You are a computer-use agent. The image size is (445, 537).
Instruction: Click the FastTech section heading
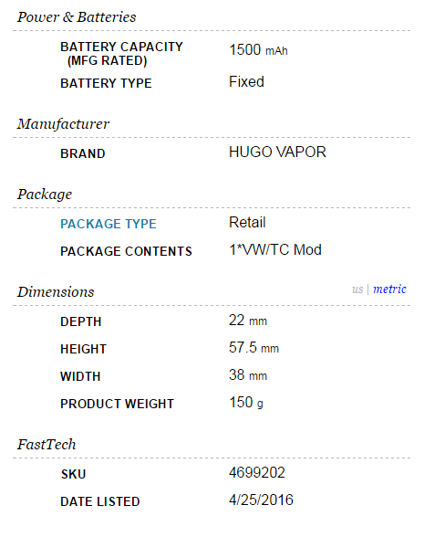point(47,445)
